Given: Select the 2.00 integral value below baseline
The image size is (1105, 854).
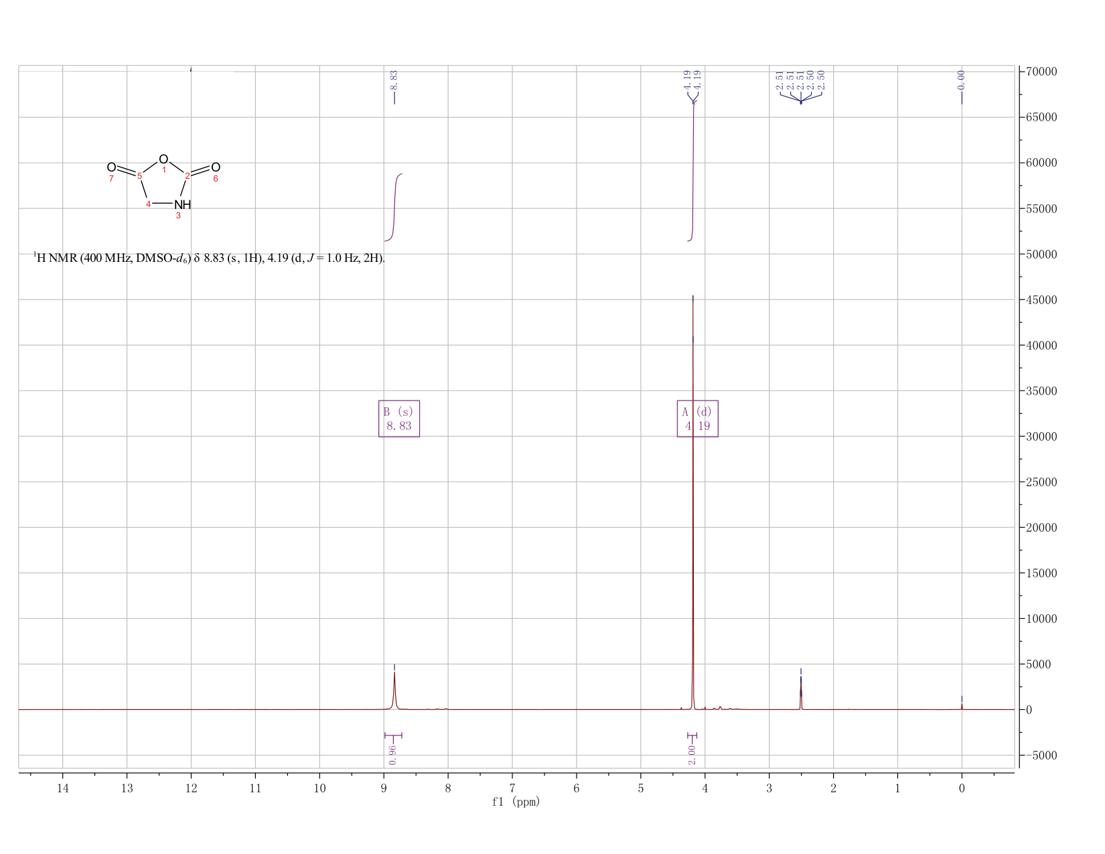Looking at the screenshot, I should (692, 755).
